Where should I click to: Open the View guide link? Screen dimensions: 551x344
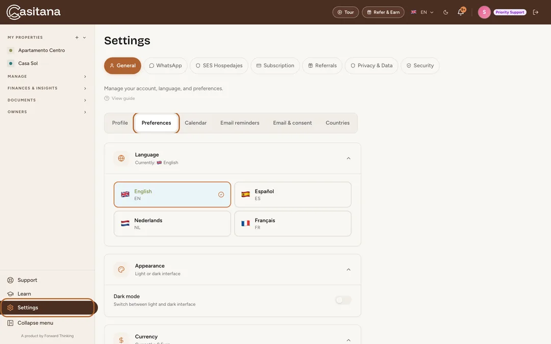tap(119, 98)
